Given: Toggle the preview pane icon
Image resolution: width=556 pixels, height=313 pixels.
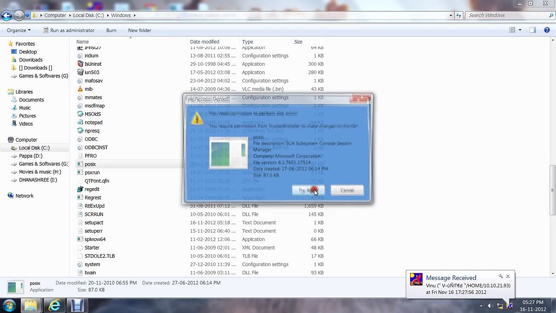Looking at the screenshot, I should coord(533,30).
